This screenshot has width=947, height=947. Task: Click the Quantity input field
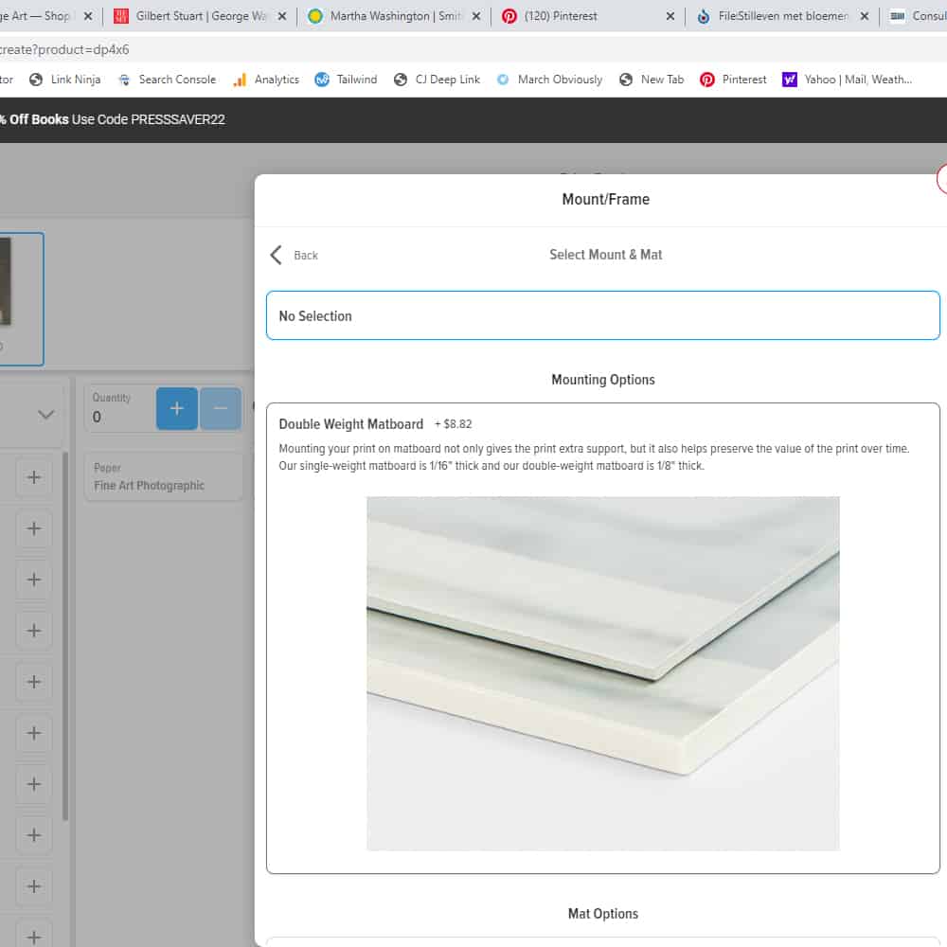coord(118,416)
